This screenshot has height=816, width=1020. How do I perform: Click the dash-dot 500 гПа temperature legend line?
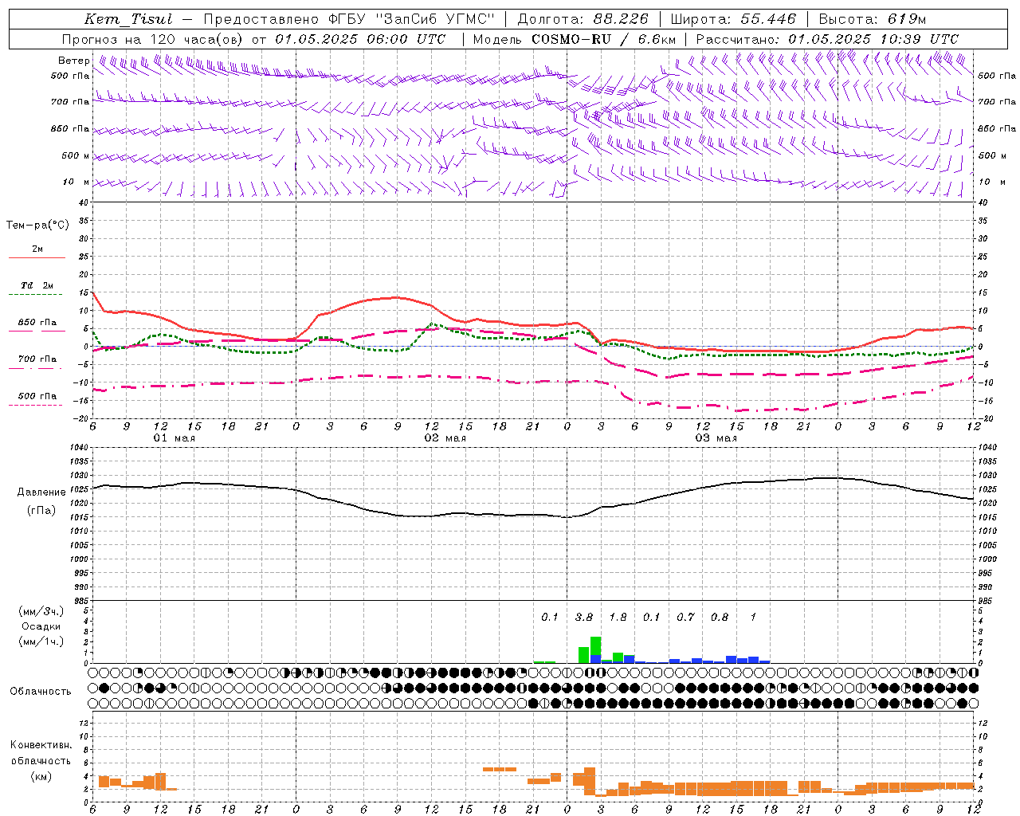tap(36, 406)
